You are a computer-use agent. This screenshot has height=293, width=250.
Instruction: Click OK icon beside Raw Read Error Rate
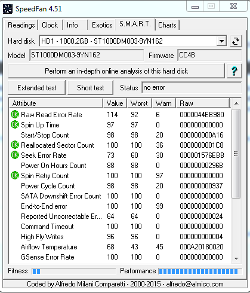[x=15, y=114]
